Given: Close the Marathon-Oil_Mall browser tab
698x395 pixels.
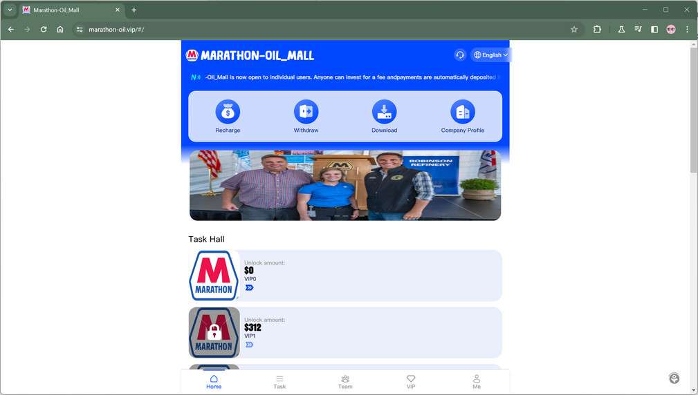Looking at the screenshot, I should click(118, 10).
